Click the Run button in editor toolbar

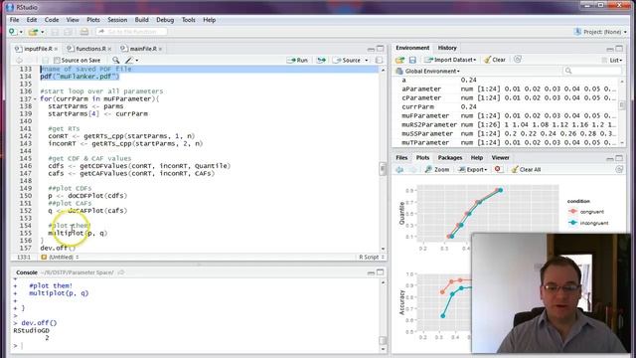point(297,60)
